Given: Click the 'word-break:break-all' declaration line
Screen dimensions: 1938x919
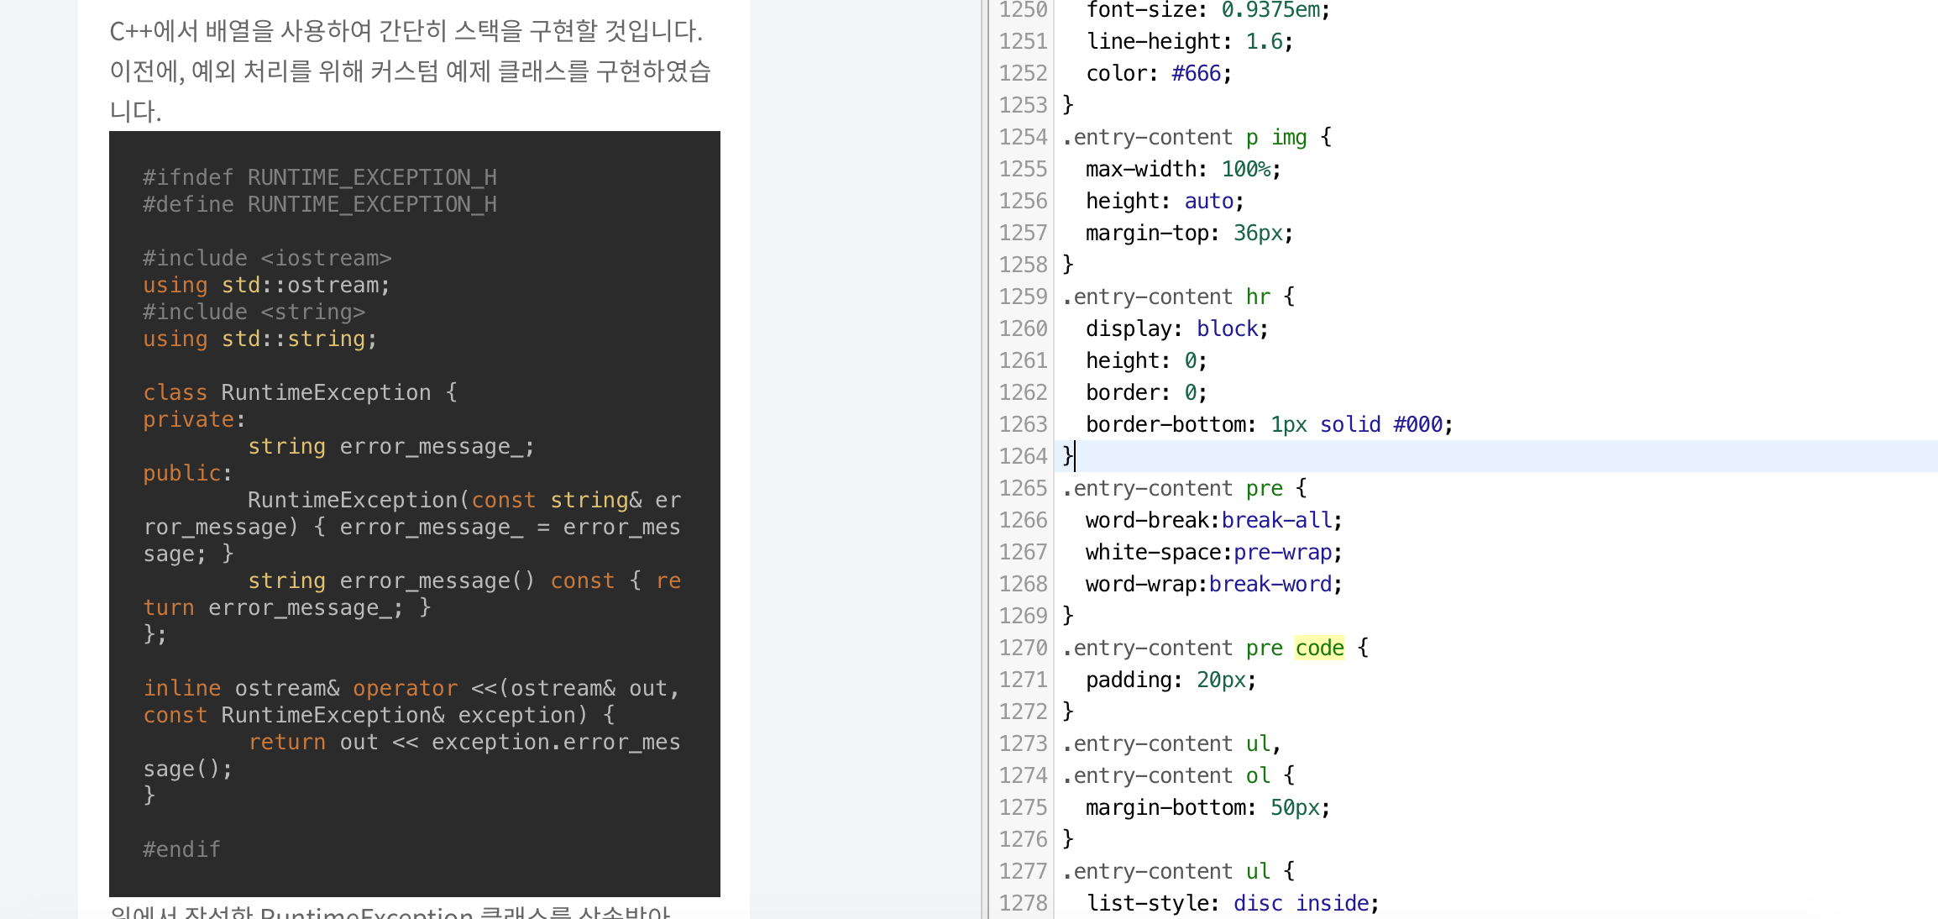Looking at the screenshot, I should (1213, 520).
